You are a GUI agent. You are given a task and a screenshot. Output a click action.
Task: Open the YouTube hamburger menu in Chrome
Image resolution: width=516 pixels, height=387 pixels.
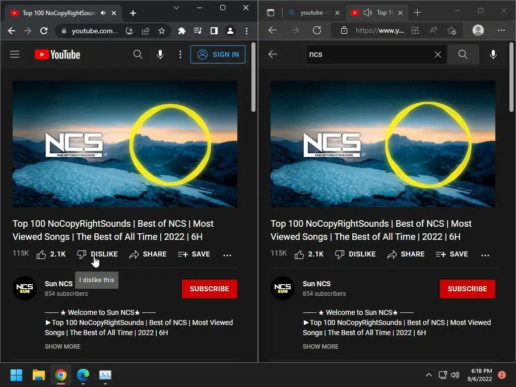click(15, 54)
